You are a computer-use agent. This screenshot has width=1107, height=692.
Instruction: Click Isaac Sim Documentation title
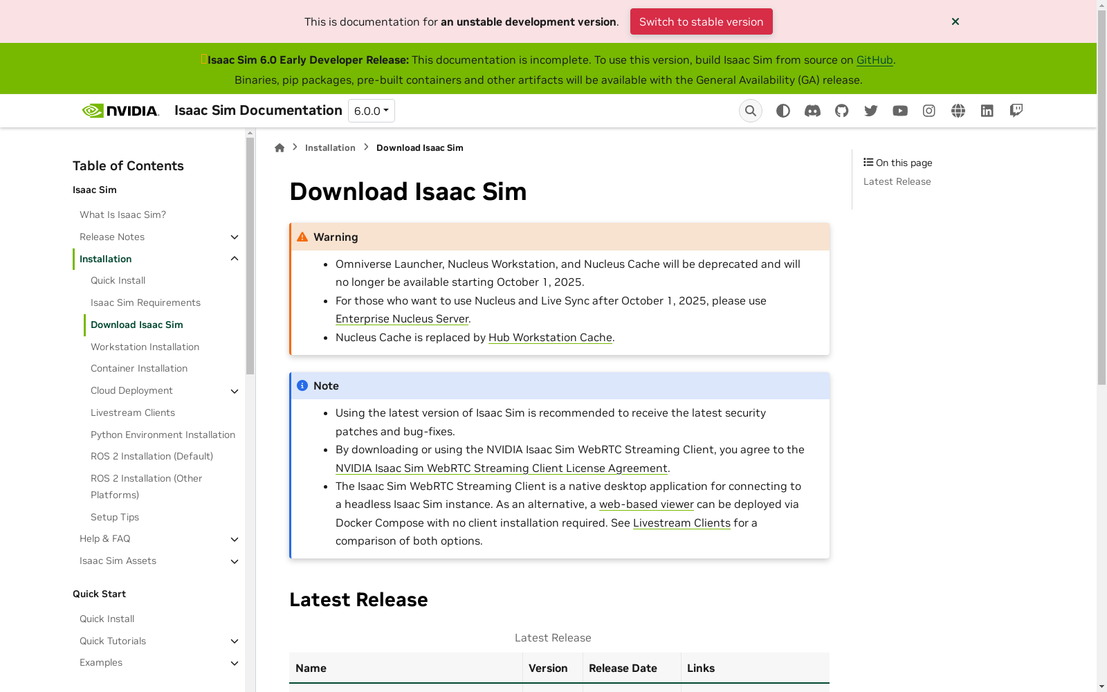[258, 111]
